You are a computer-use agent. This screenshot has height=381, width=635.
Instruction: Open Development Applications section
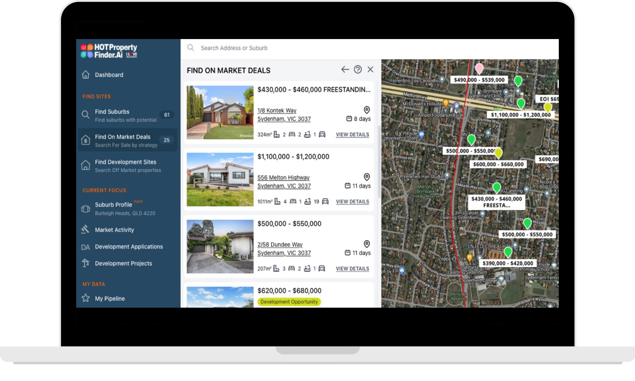click(129, 247)
